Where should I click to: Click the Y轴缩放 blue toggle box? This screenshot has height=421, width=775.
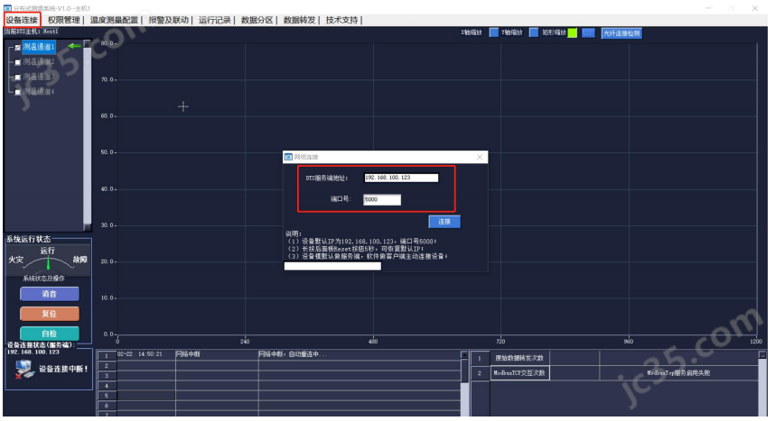pyautogui.click(x=534, y=32)
